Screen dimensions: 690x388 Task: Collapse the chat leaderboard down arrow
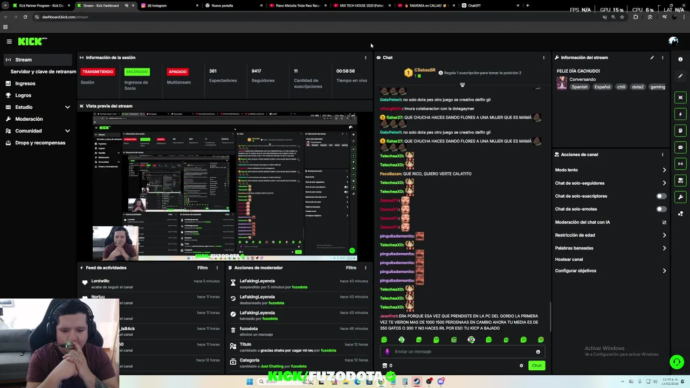click(x=462, y=85)
